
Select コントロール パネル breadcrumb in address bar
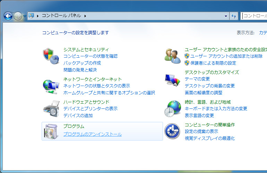61,16
